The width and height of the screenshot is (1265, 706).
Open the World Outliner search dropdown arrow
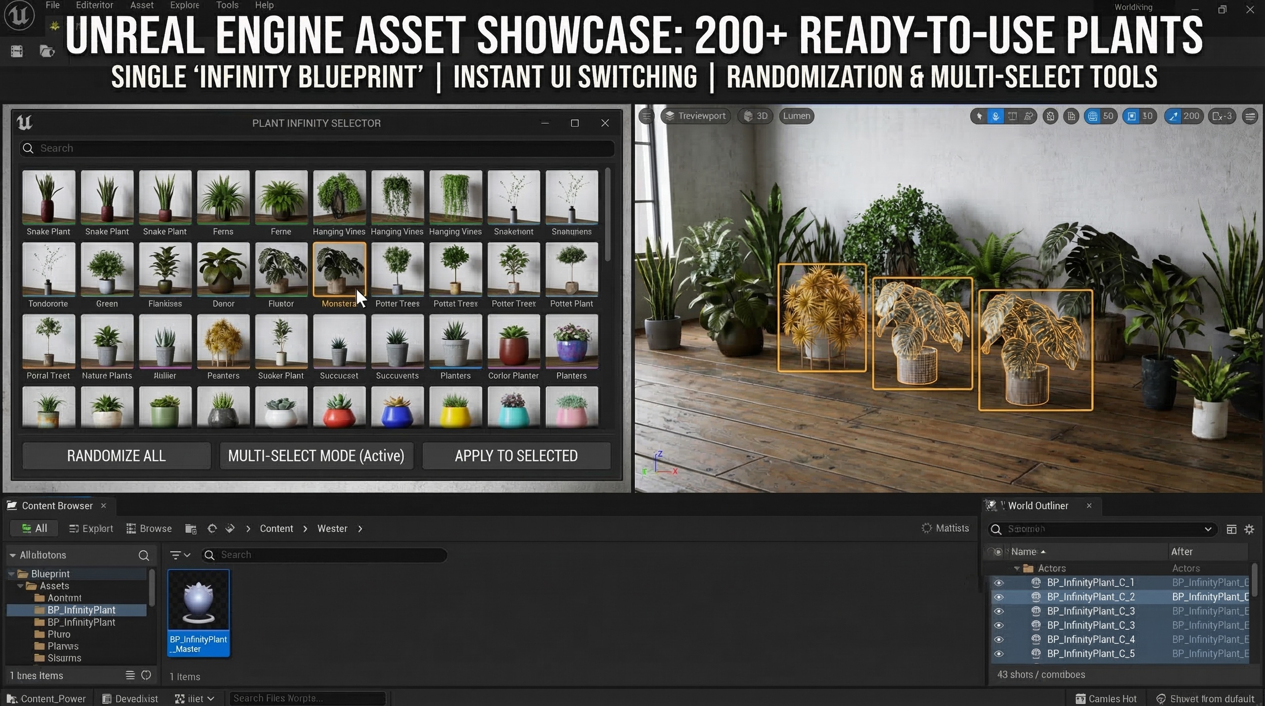tap(1208, 529)
